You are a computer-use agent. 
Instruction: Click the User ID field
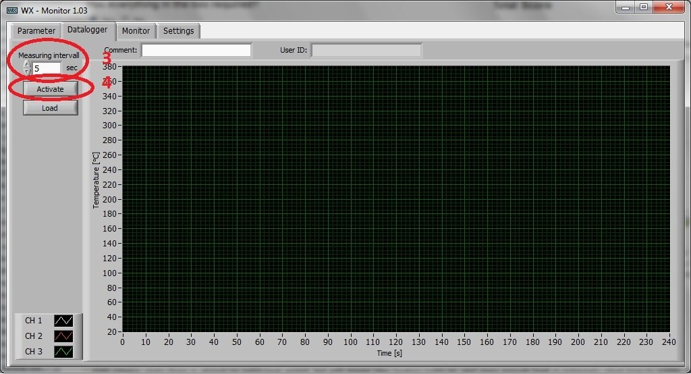366,50
